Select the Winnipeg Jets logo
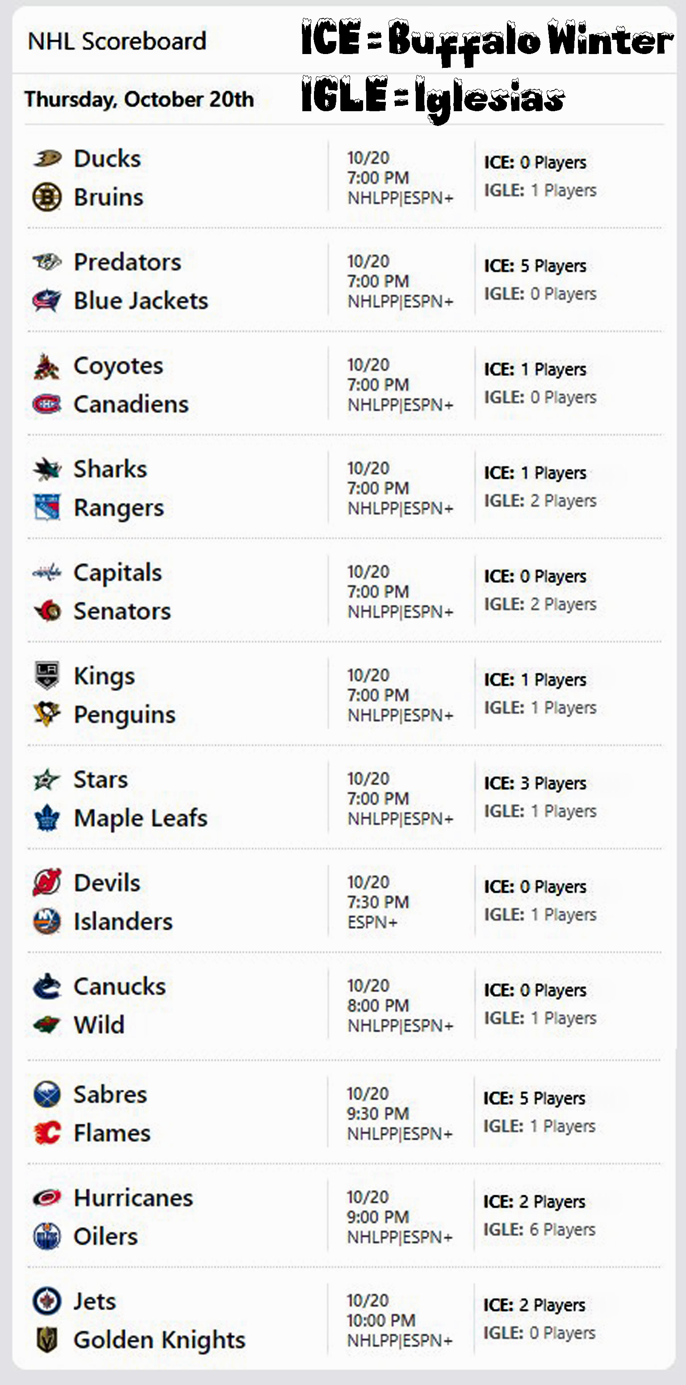Screen dimensions: 686x1385 (x=47, y=1301)
